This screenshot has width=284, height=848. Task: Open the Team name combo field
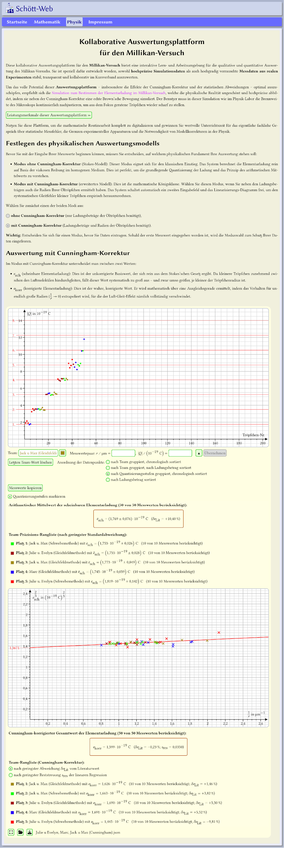coord(38,453)
